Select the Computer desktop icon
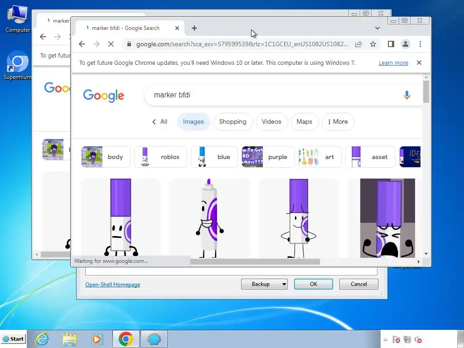The image size is (464, 348). pyautogui.click(x=18, y=19)
